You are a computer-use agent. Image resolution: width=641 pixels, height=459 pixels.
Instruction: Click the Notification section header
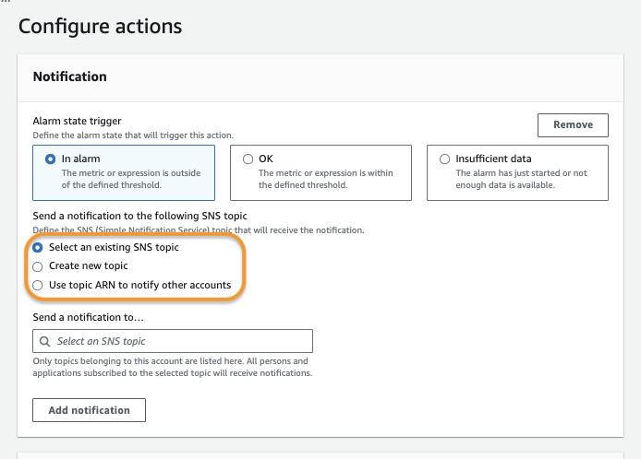[x=70, y=76]
